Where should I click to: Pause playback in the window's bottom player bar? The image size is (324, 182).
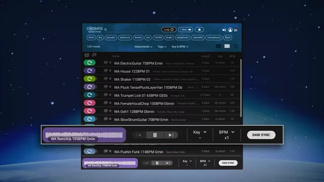pyautogui.click(x=157, y=163)
